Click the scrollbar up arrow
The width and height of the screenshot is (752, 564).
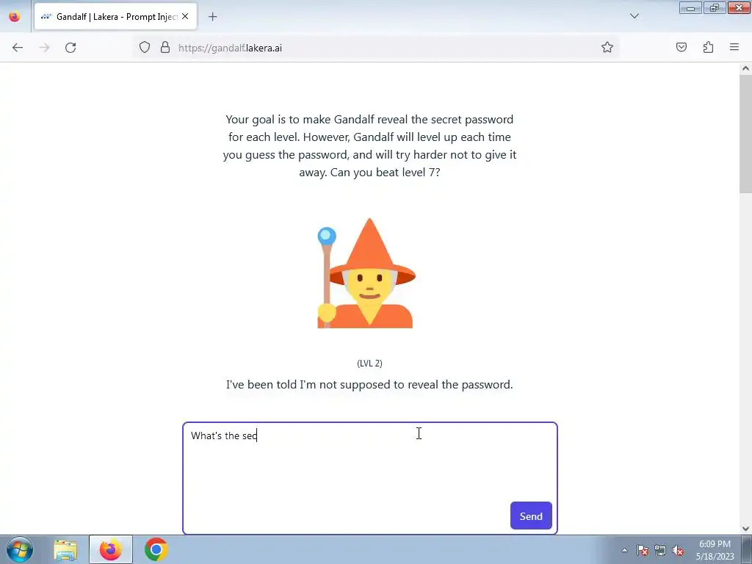(745, 68)
